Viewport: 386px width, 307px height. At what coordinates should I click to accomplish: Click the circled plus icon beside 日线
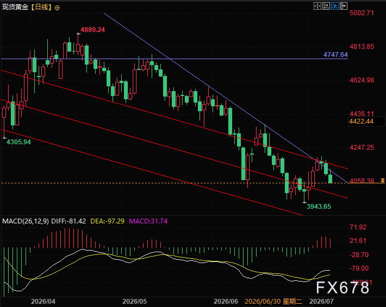(x=57, y=8)
